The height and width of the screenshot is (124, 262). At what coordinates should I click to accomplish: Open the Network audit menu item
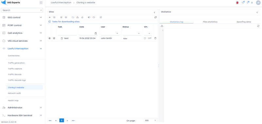(14, 93)
